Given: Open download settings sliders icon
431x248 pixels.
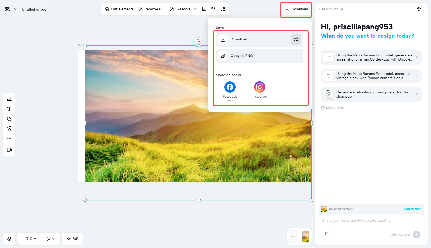Looking at the screenshot, I should pos(296,39).
